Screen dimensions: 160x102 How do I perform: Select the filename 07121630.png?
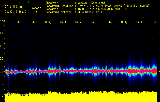14,7
